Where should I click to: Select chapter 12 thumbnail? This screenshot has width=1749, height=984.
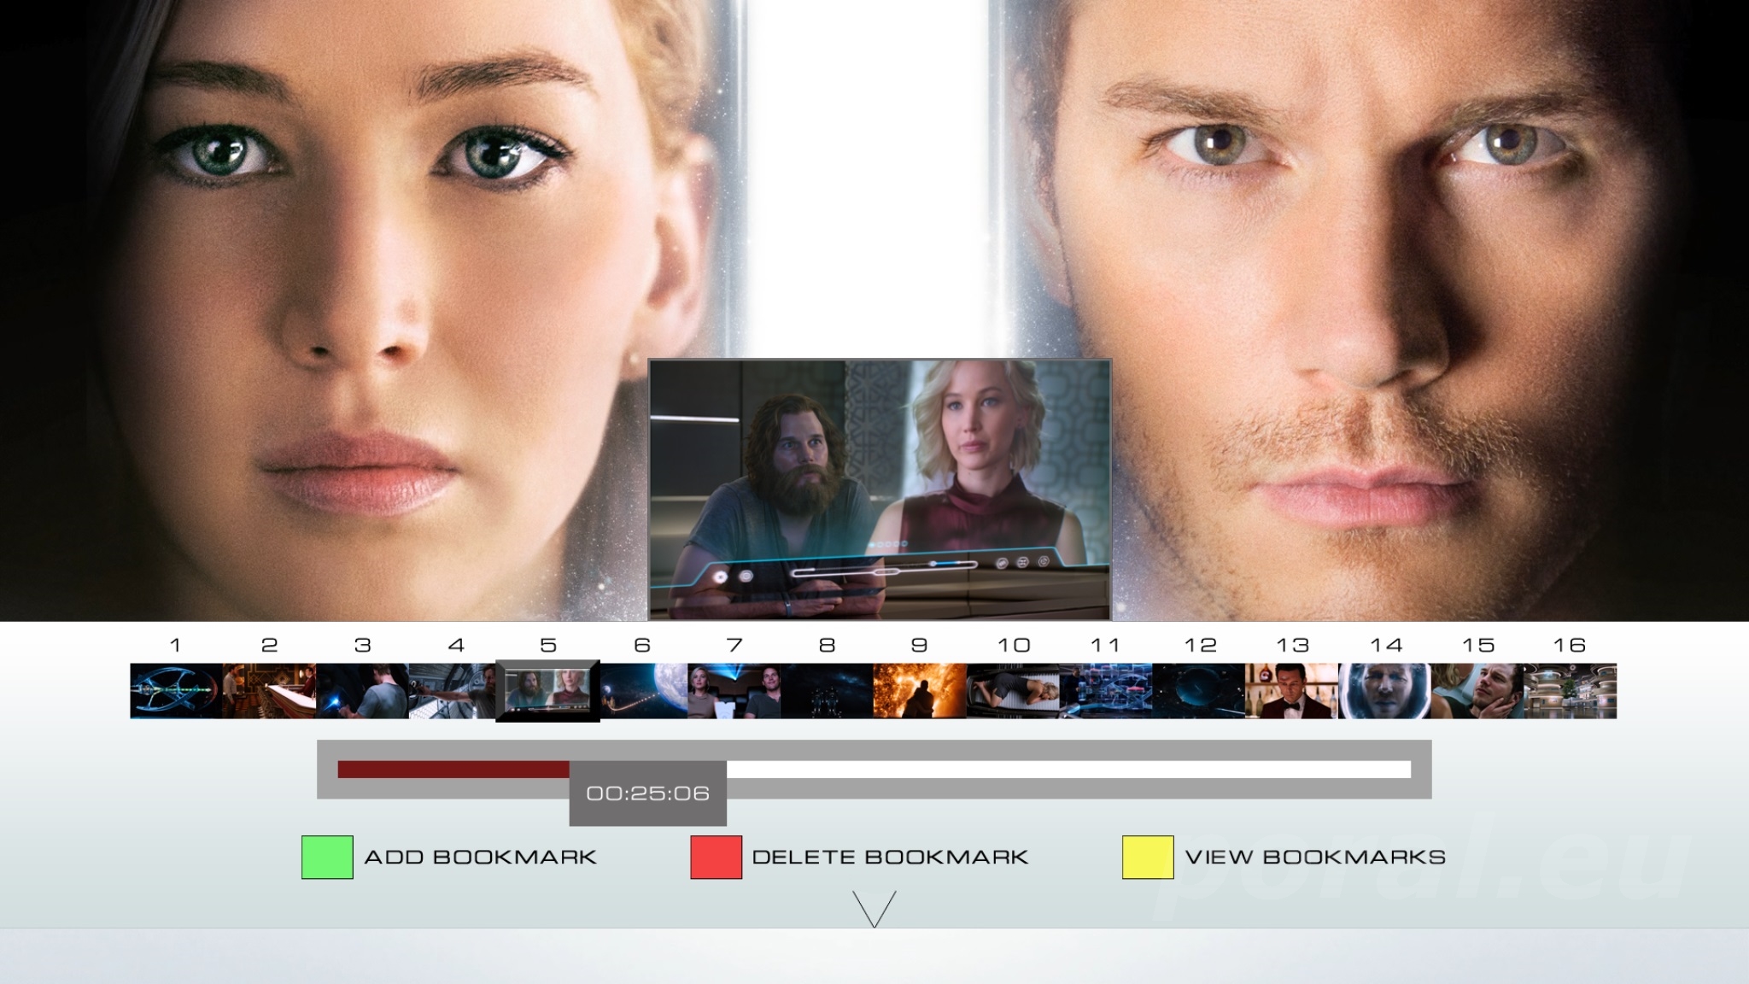(1199, 691)
